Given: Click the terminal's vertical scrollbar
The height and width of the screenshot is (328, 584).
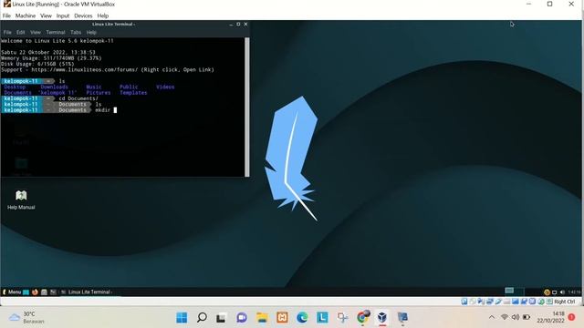Looking at the screenshot, I should [247, 107].
